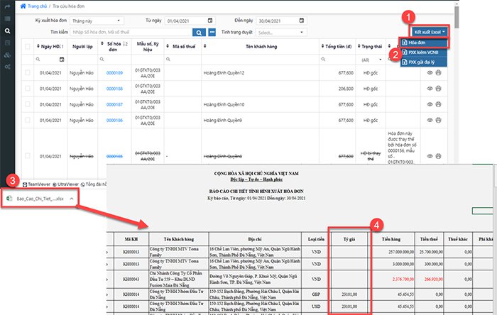Click the blue search magnifier button
497x315 pixels.
(199, 33)
